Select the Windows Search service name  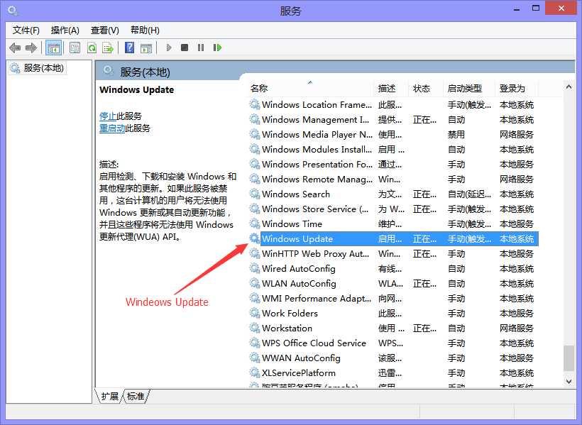click(x=296, y=194)
